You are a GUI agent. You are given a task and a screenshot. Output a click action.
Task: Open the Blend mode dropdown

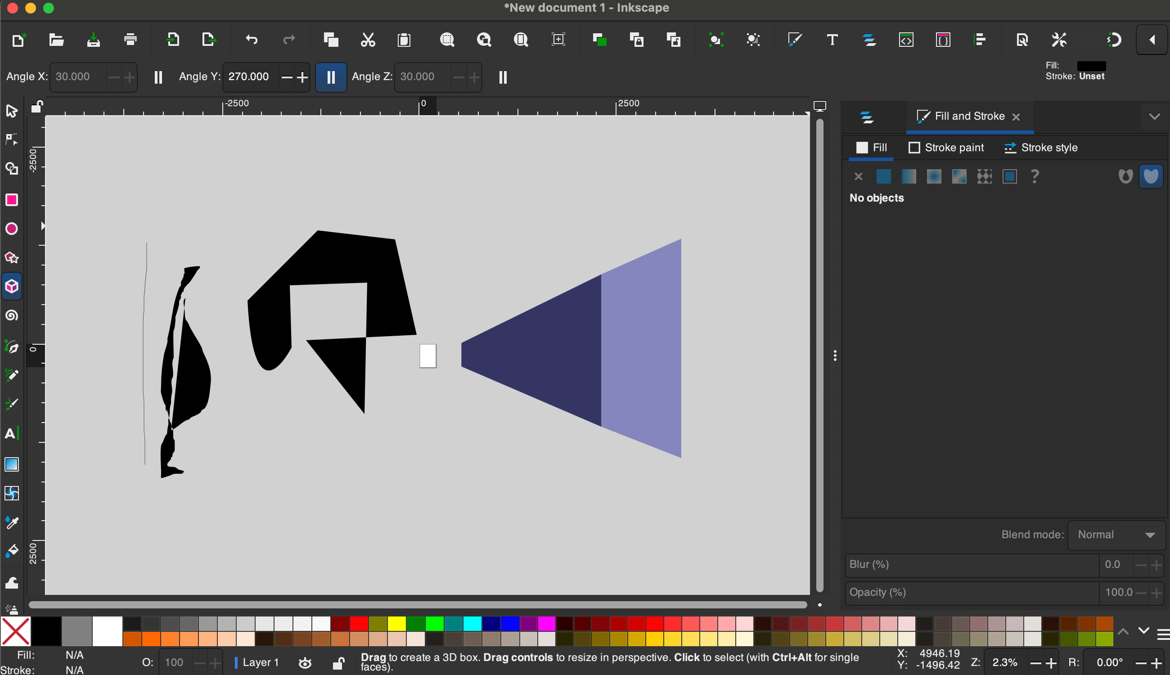(x=1116, y=535)
